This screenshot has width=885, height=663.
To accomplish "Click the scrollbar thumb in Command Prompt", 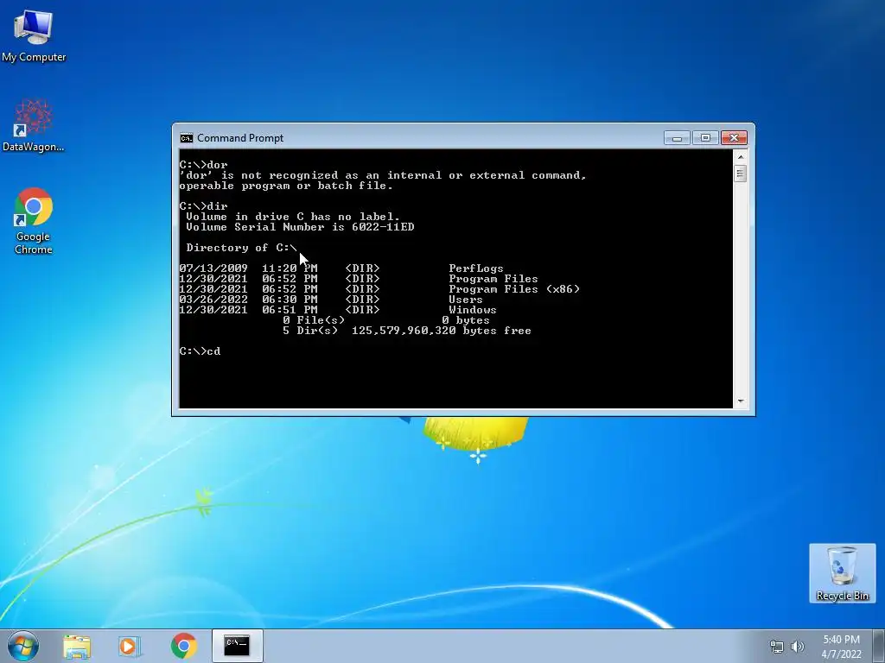I will (x=741, y=173).
